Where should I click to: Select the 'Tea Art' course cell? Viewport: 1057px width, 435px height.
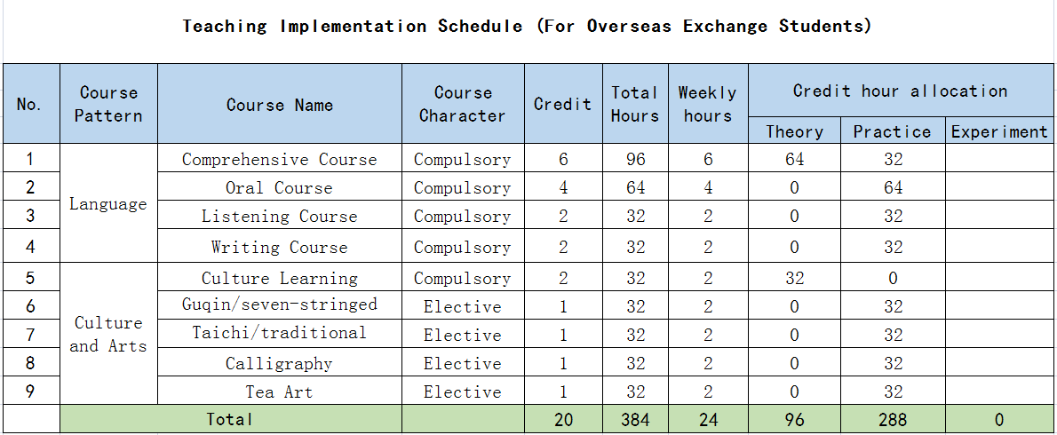(x=279, y=391)
